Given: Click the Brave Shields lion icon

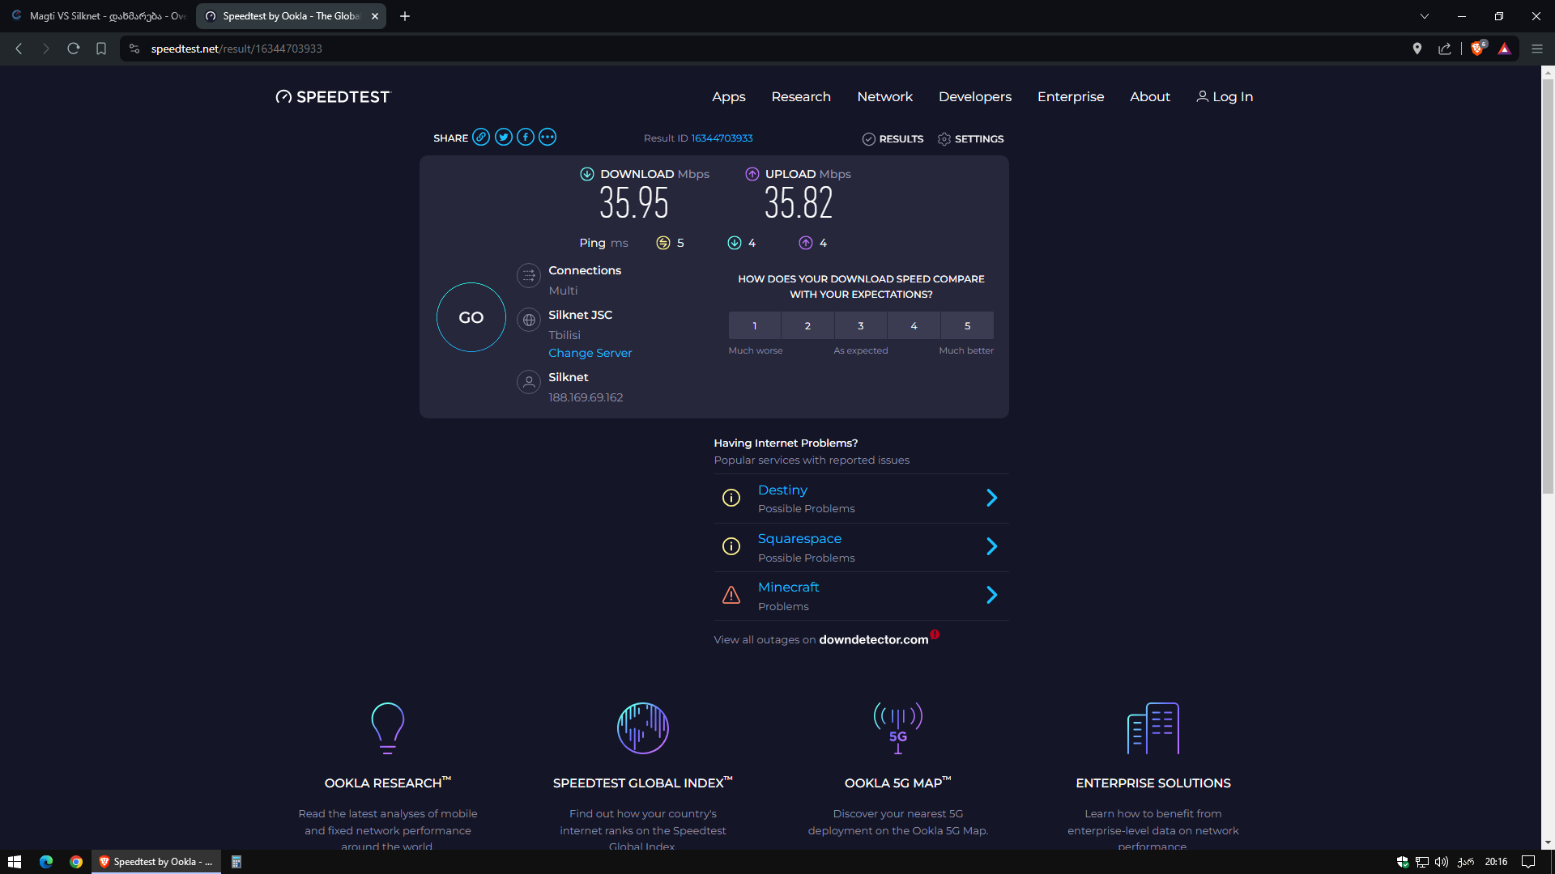Looking at the screenshot, I should pyautogui.click(x=1477, y=49).
